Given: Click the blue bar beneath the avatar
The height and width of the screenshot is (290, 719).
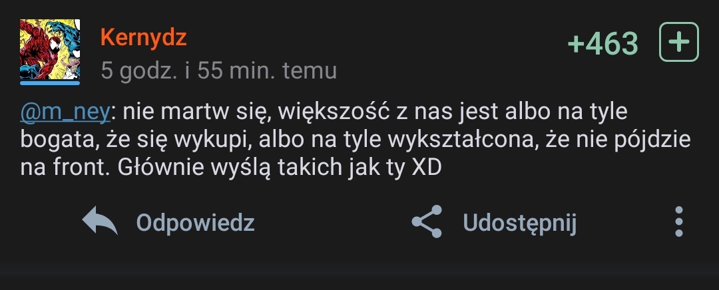Looking at the screenshot, I should pyautogui.click(x=50, y=83).
